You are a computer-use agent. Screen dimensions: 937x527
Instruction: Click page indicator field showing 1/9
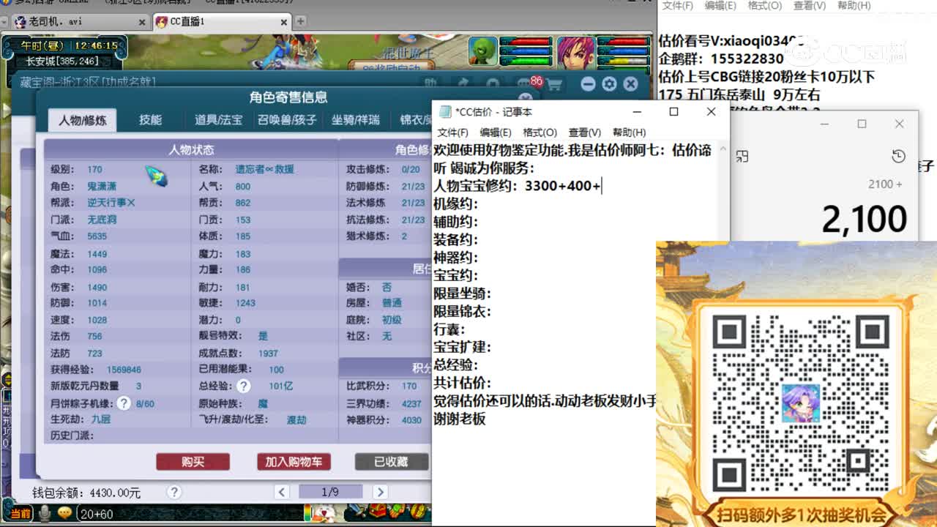[329, 492]
